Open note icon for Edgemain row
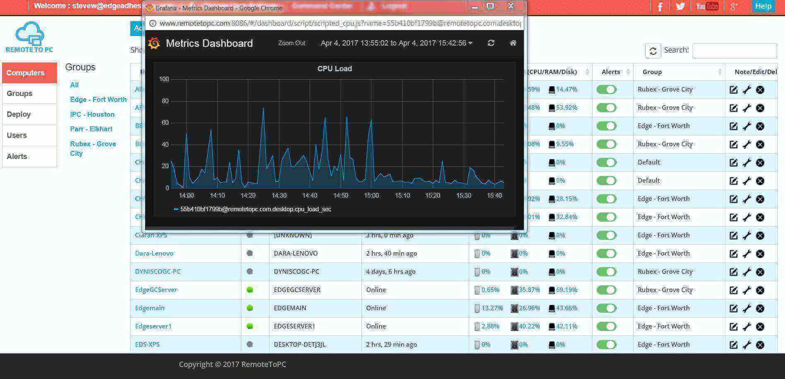This screenshot has height=379, width=785. point(733,308)
